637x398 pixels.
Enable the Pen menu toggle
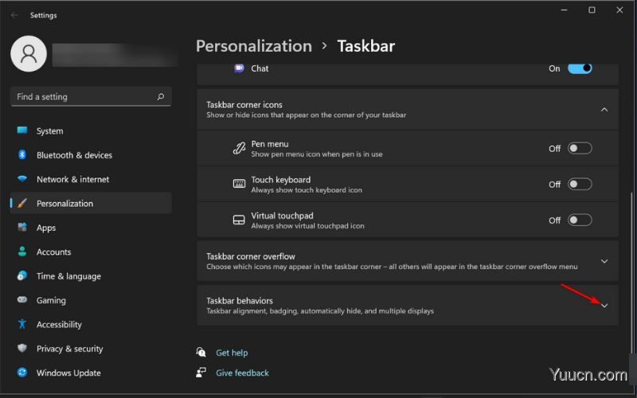(x=580, y=148)
